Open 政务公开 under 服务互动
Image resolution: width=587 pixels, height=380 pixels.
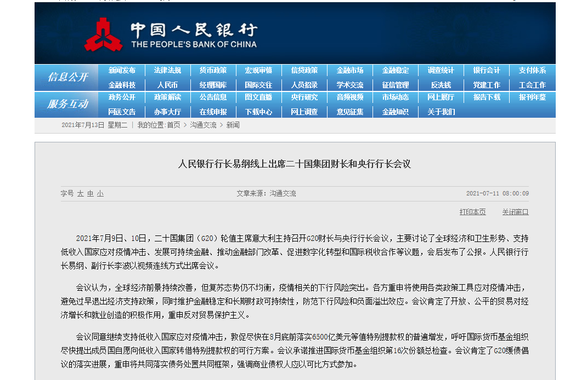(122, 97)
